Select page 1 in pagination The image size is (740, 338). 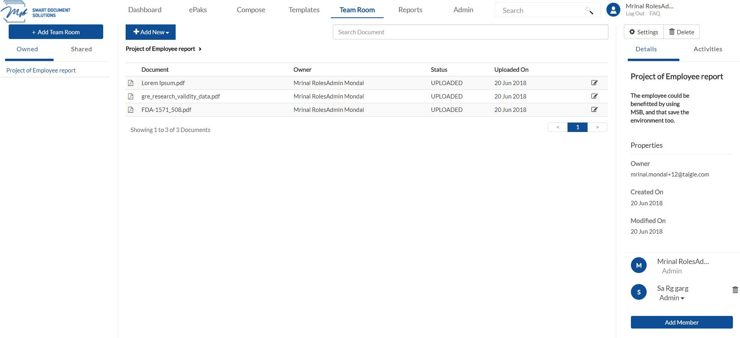click(x=577, y=127)
